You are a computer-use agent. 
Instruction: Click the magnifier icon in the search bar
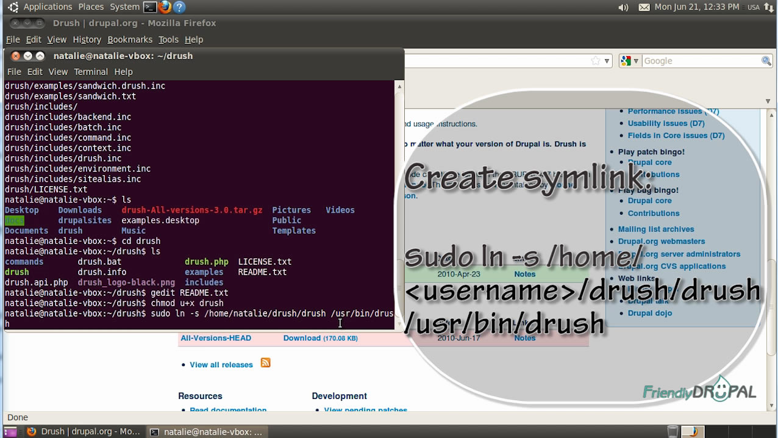pos(767,61)
